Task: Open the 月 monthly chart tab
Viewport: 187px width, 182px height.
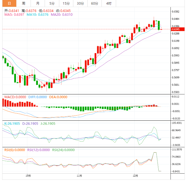Action: (38, 4)
